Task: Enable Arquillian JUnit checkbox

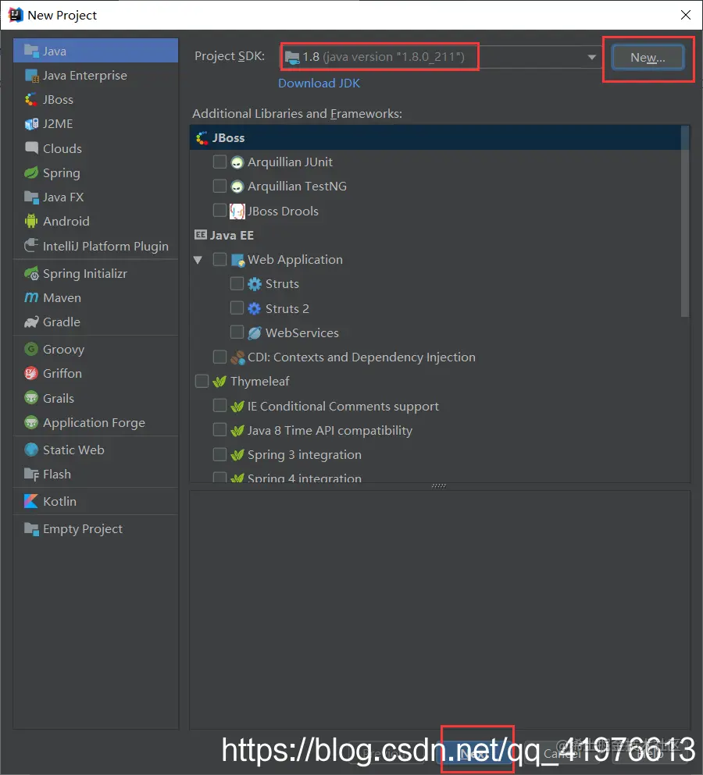Action: pos(219,162)
